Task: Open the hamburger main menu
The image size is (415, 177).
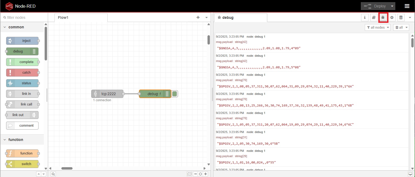Action: click(x=407, y=6)
